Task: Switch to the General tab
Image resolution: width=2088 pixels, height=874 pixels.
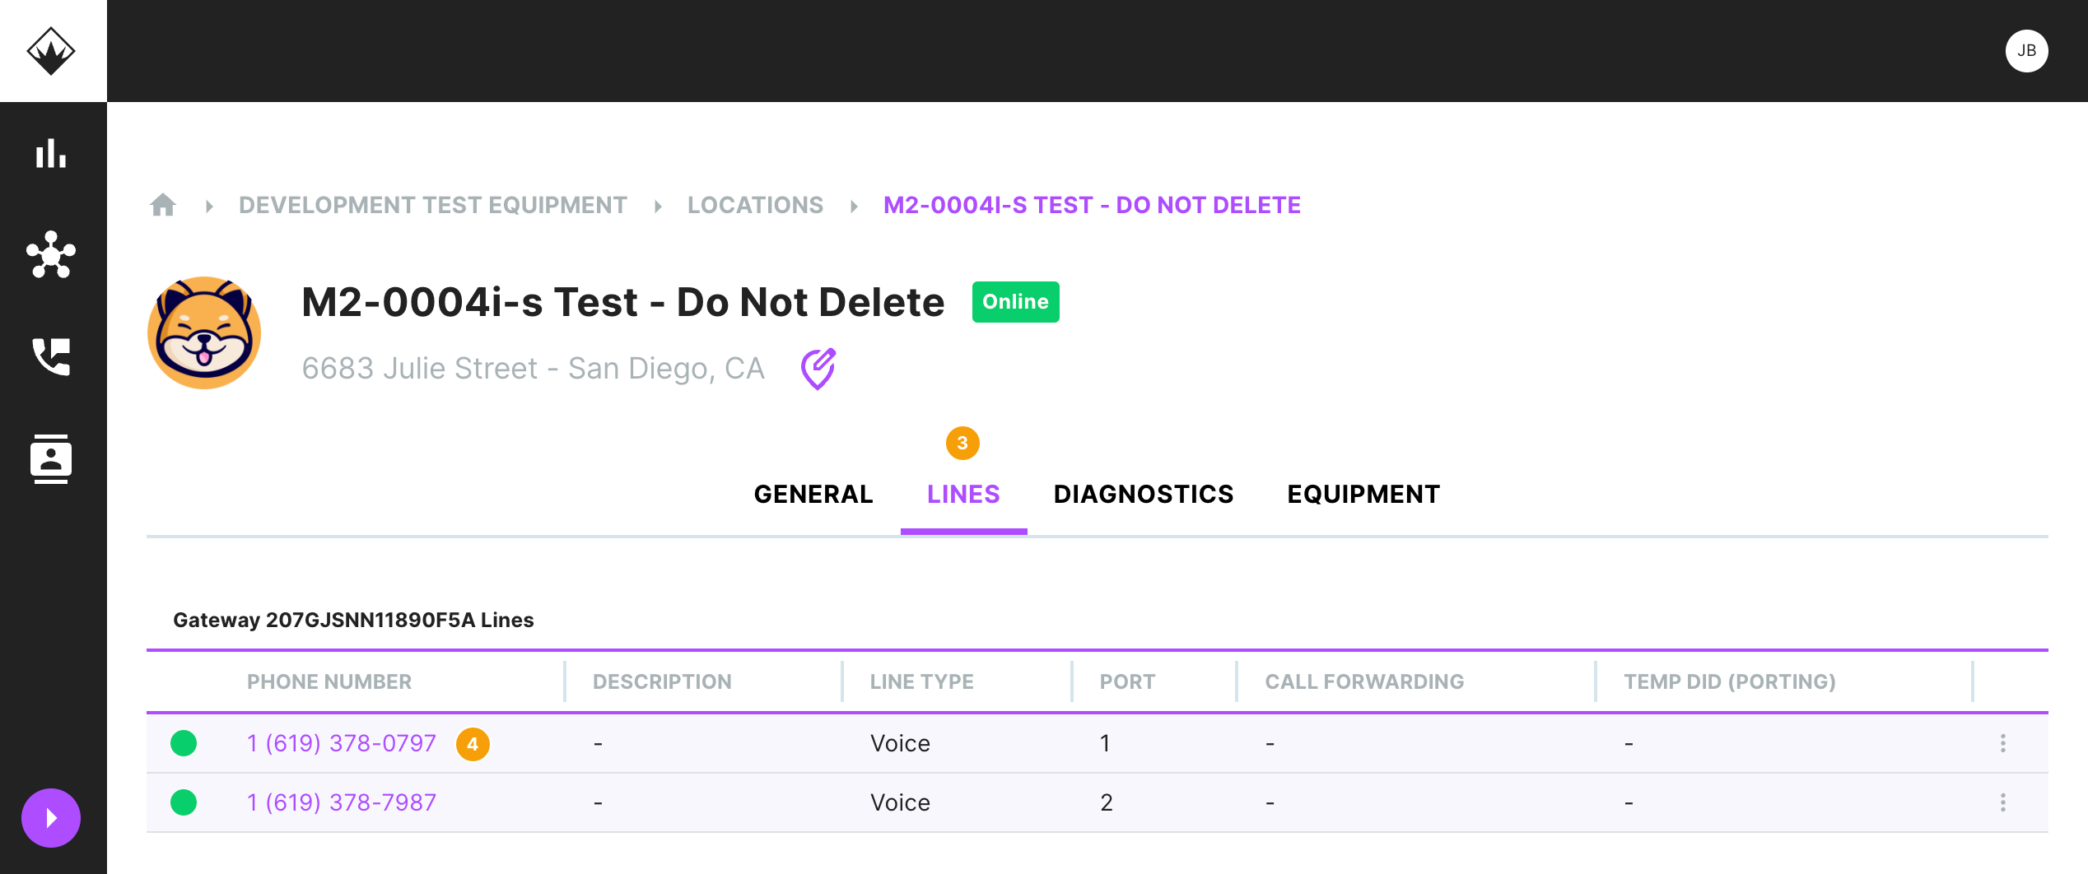Action: pos(813,493)
